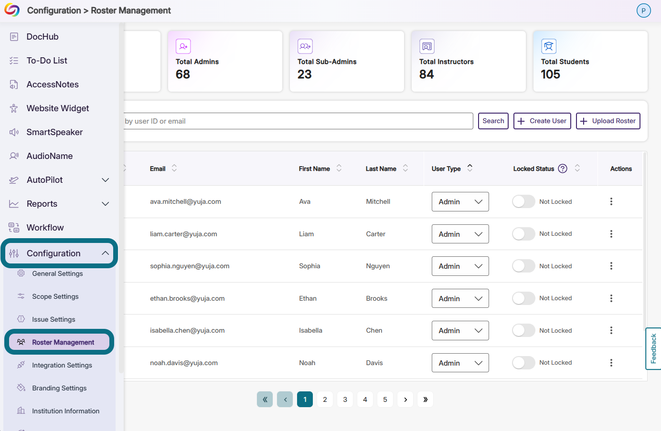
Task: Click the YuJa logo icon
Action: pyautogui.click(x=12, y=10)
